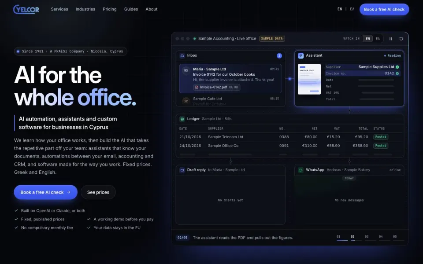Click the Draft reply mail icon
423x264 pixels.
pyautogui.click(x=182, y=170)
